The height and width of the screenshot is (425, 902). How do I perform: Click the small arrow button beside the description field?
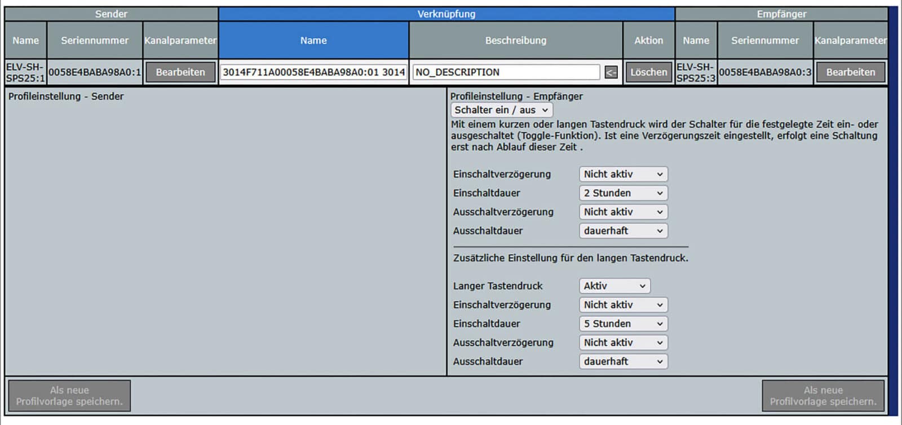611,72
